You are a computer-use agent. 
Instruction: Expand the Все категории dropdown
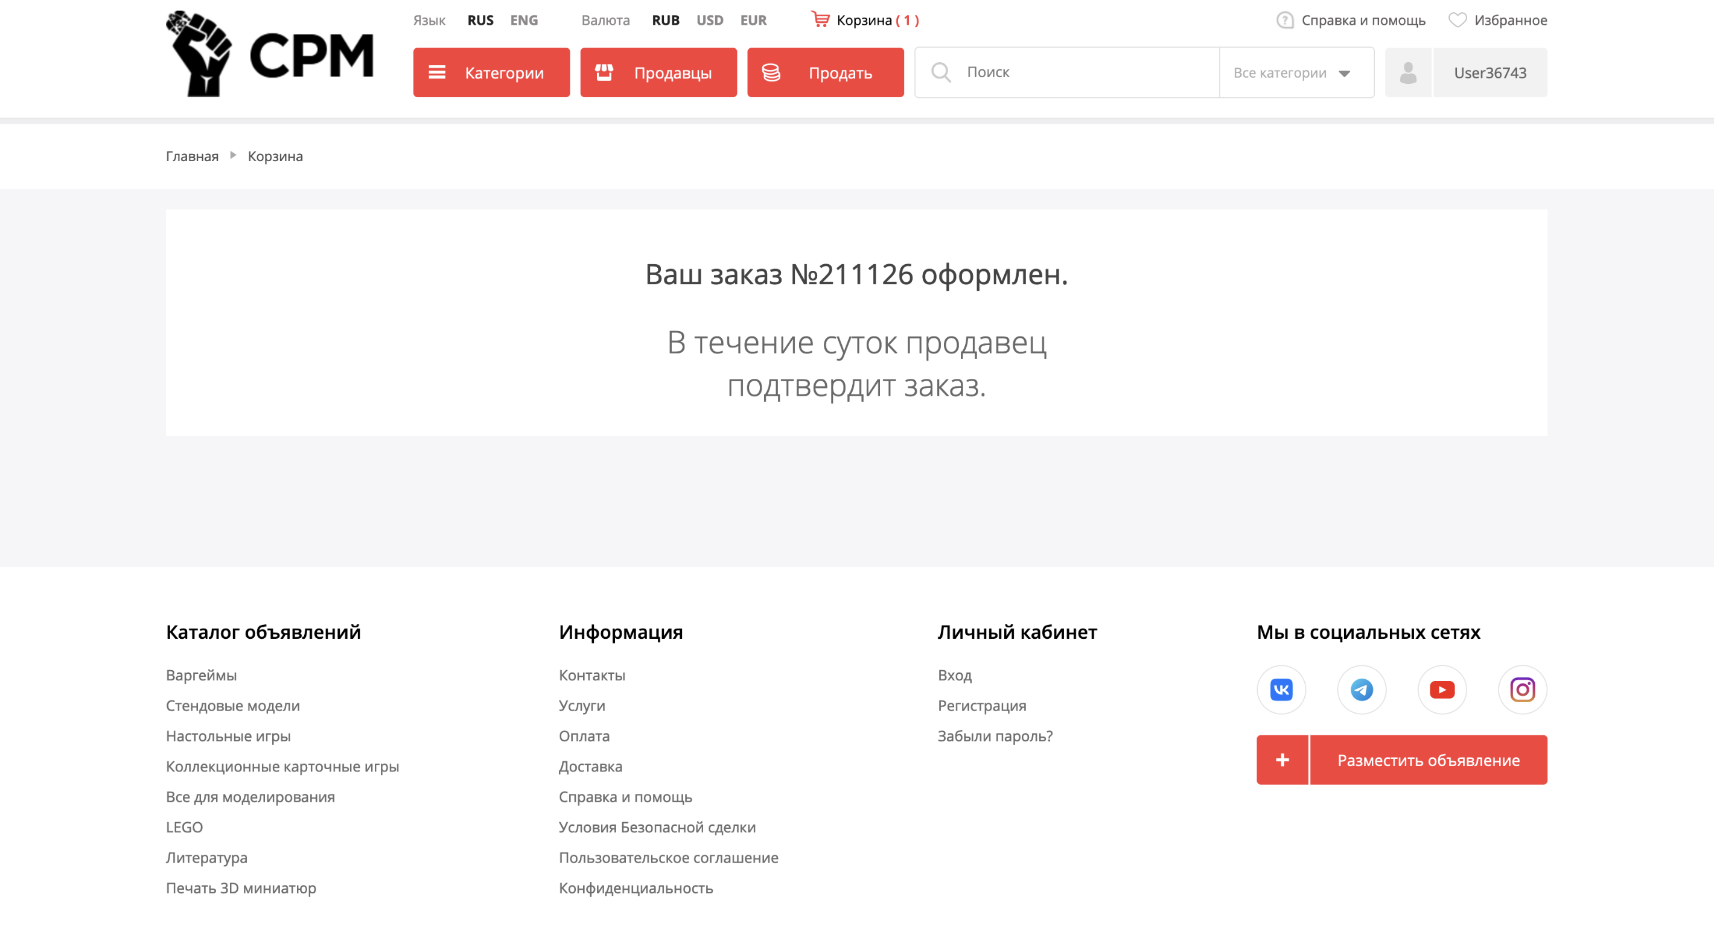coord(1296,72)
